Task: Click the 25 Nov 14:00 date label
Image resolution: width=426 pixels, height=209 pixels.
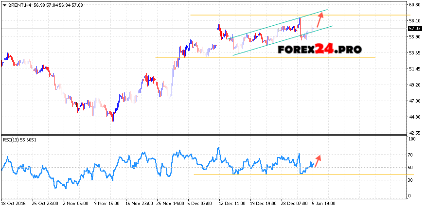Action: pos(170,202)
